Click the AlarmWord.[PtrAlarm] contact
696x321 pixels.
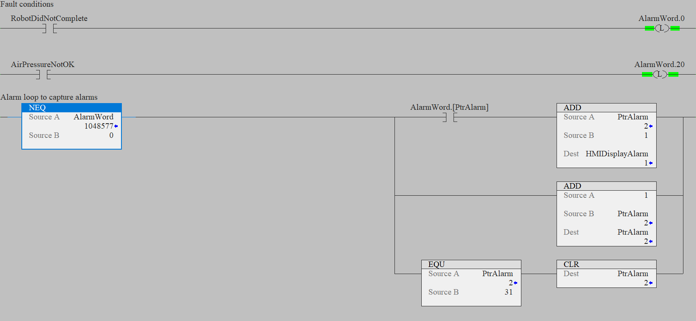click(x=449, y=117)
